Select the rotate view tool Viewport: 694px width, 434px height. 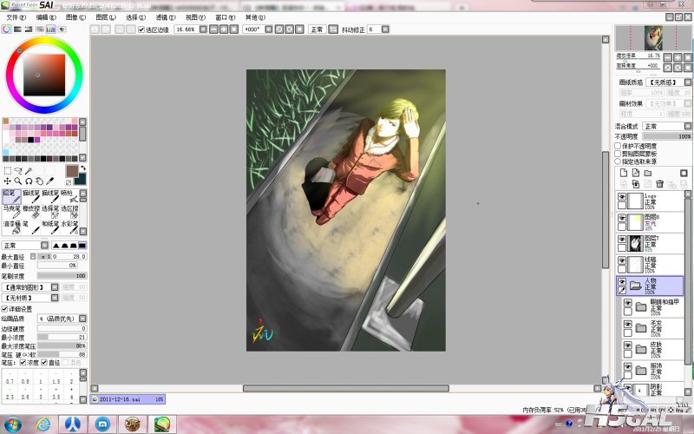tap(29, 181)
